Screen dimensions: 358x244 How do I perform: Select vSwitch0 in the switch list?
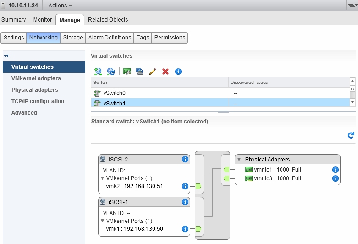point(114,93)
